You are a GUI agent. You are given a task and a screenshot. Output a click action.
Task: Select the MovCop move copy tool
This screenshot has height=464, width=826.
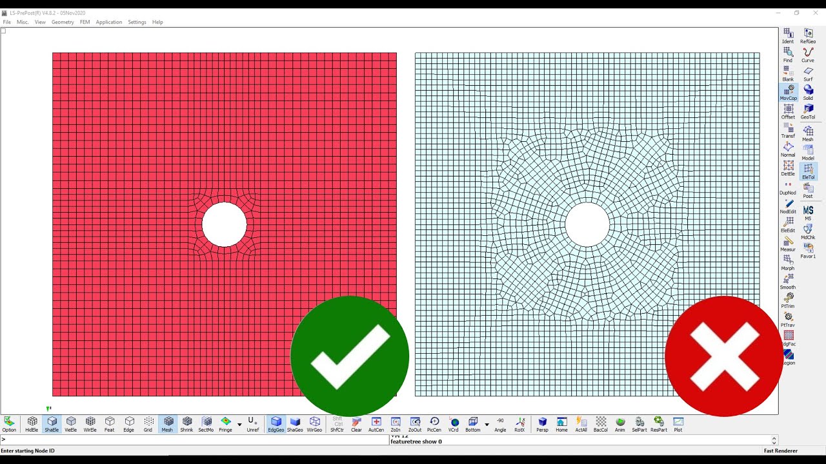pyautogui.click(x=788, y=93)
